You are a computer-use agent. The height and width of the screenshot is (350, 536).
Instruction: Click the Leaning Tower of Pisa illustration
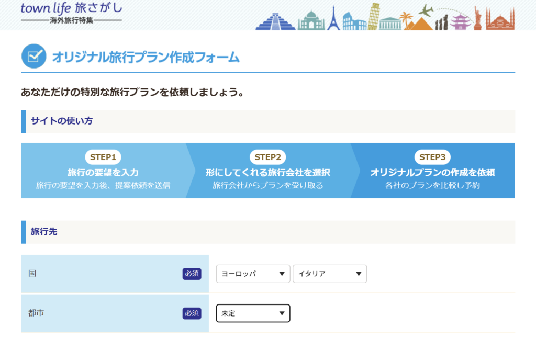(373, 16)
